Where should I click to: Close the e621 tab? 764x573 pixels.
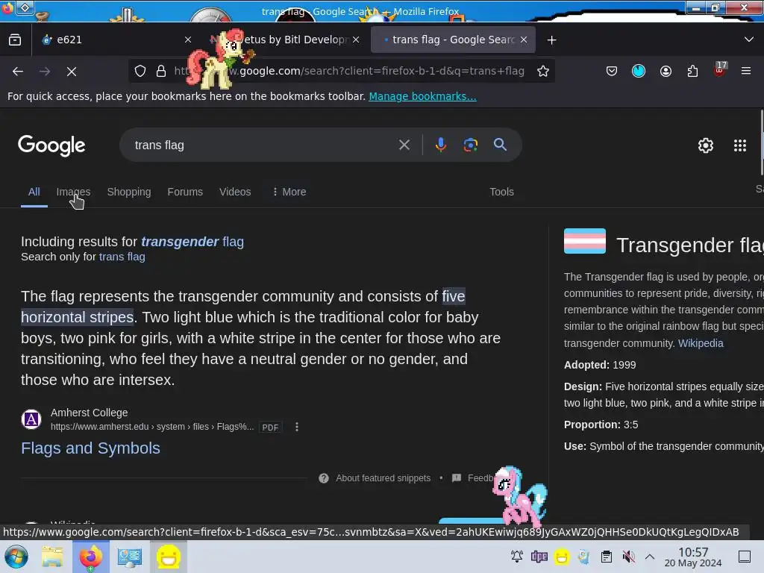(188, 40)
